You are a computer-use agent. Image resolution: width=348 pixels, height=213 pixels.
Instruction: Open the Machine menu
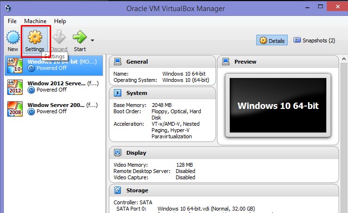[35, 21]
